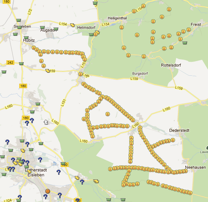Image resolution: width=208 pixels, height=202 pixels.
Task: Select the Hubitz village label
Action: click(29, 40)
